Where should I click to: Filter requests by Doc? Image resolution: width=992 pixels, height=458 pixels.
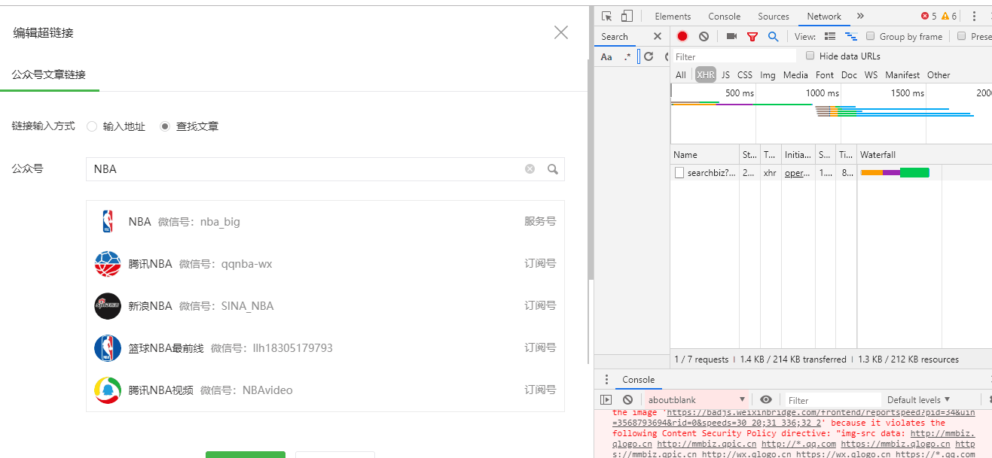tap(849, 75)
